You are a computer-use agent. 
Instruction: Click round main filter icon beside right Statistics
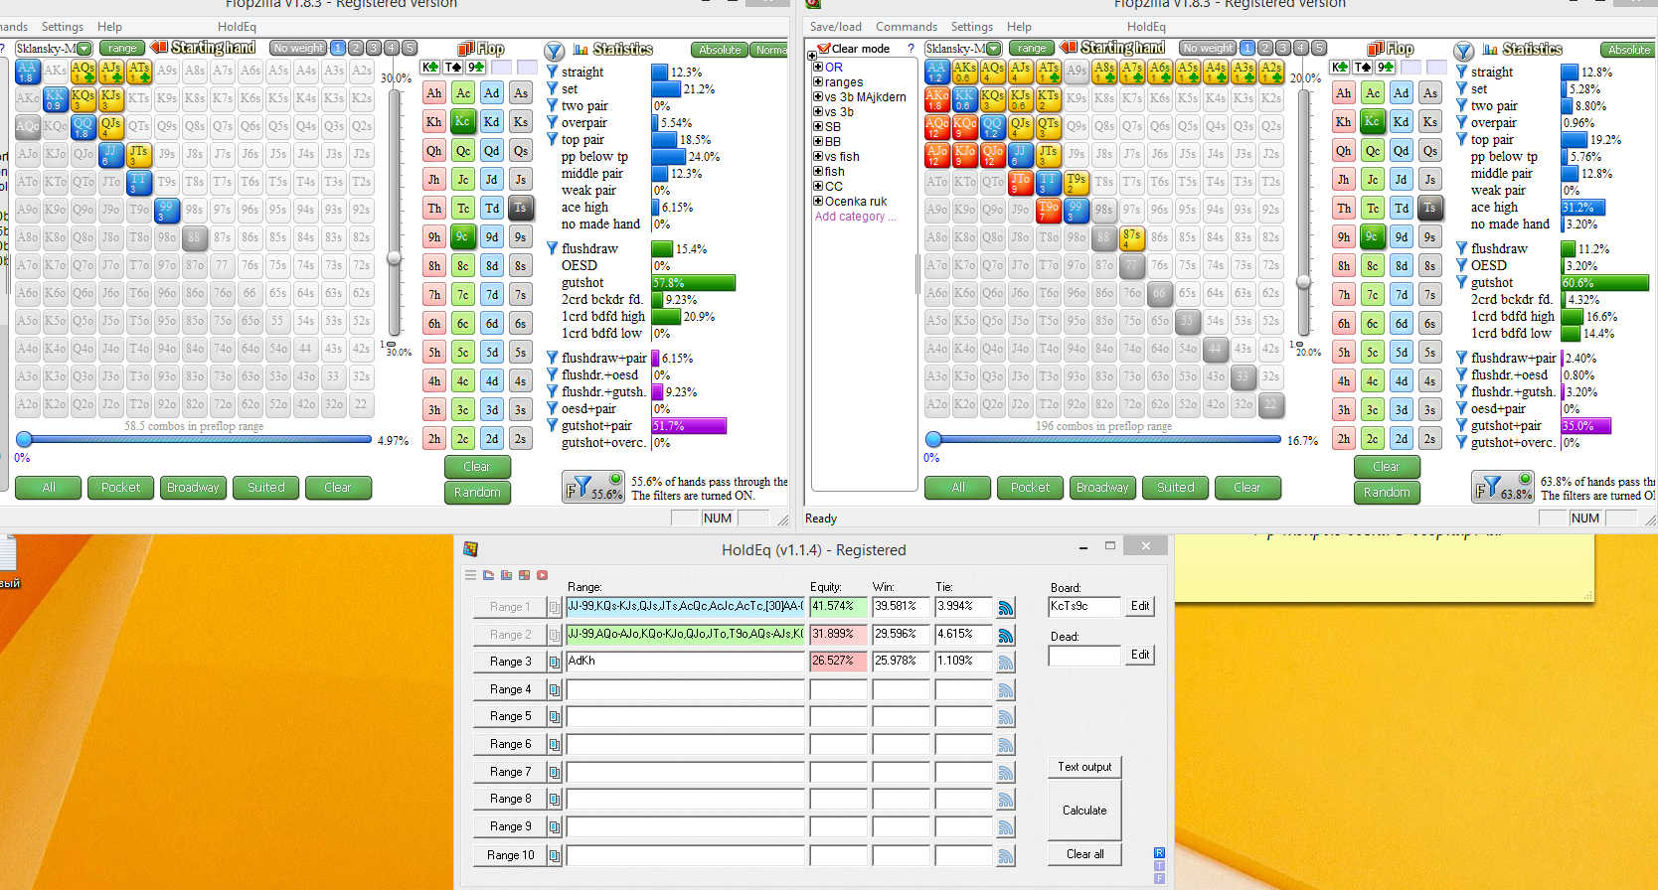pos(1463,50)
